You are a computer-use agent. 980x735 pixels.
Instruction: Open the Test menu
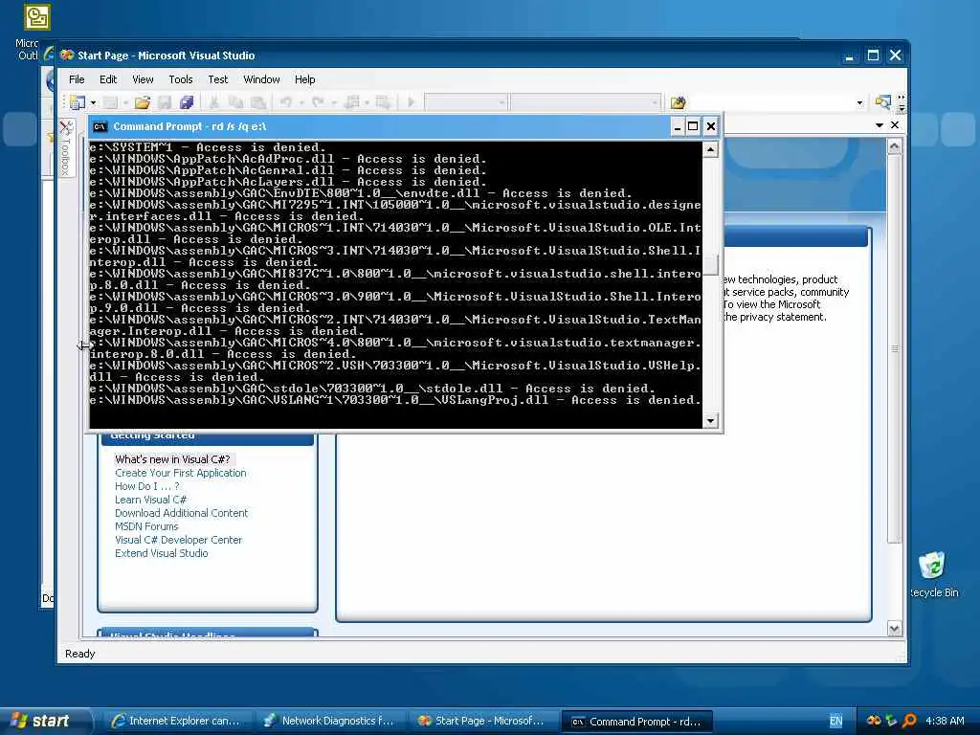[218, 79]
